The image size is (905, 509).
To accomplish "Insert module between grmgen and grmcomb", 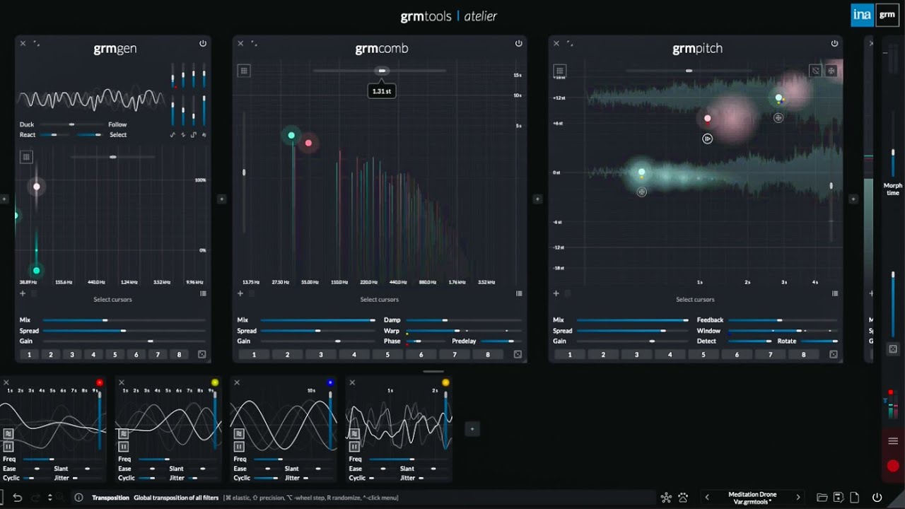I will 222,199.
